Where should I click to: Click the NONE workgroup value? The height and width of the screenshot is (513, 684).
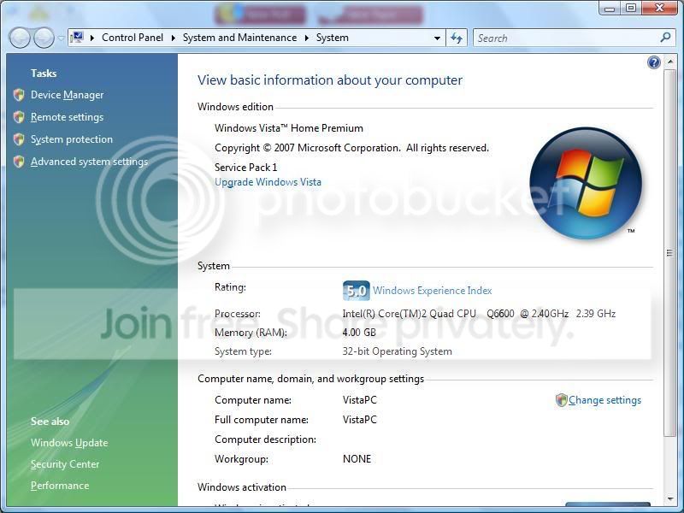357,459
